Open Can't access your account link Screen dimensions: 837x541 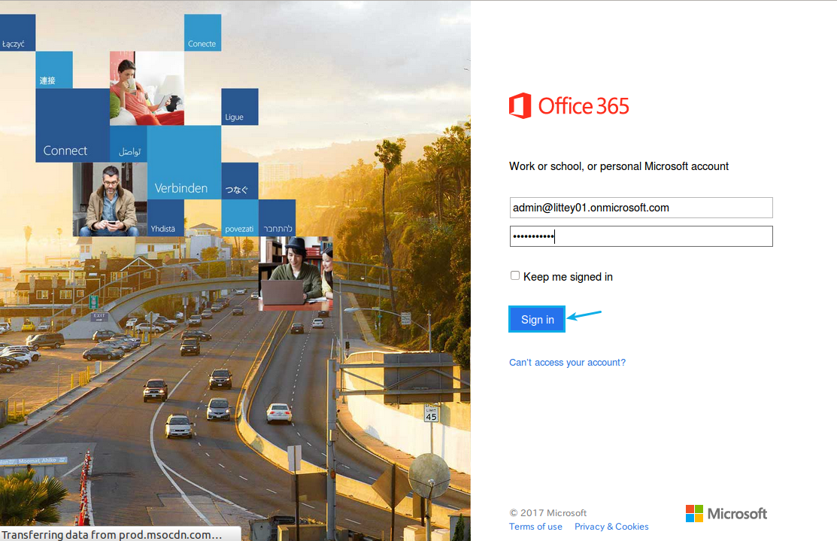pos(568,363)
